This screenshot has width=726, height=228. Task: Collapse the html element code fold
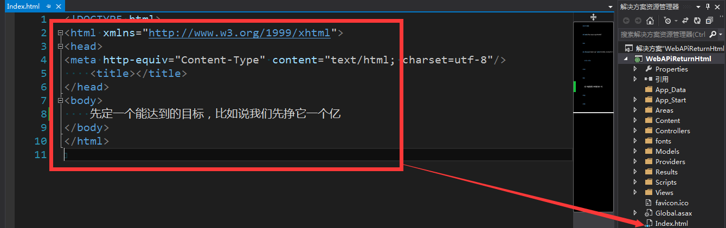(x=60, y=33)
